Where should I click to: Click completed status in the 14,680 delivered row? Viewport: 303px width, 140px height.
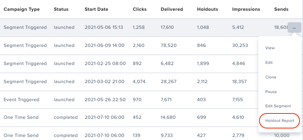click(66, 117)
